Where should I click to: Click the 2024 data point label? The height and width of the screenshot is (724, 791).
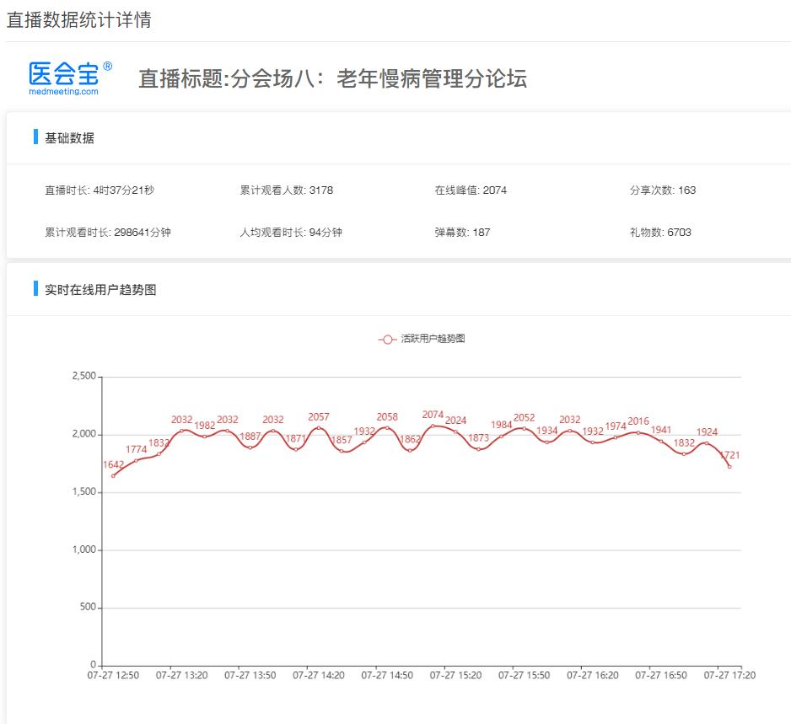(455, 420)
